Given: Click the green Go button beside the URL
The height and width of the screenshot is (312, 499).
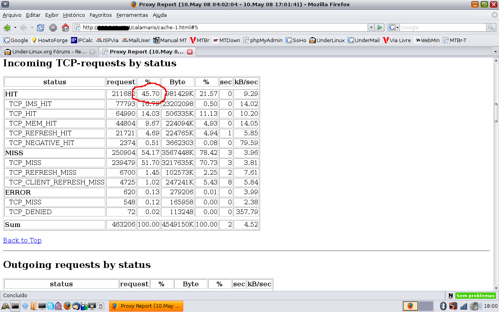Looking at the screenshot, I should [x=380, y=27].
